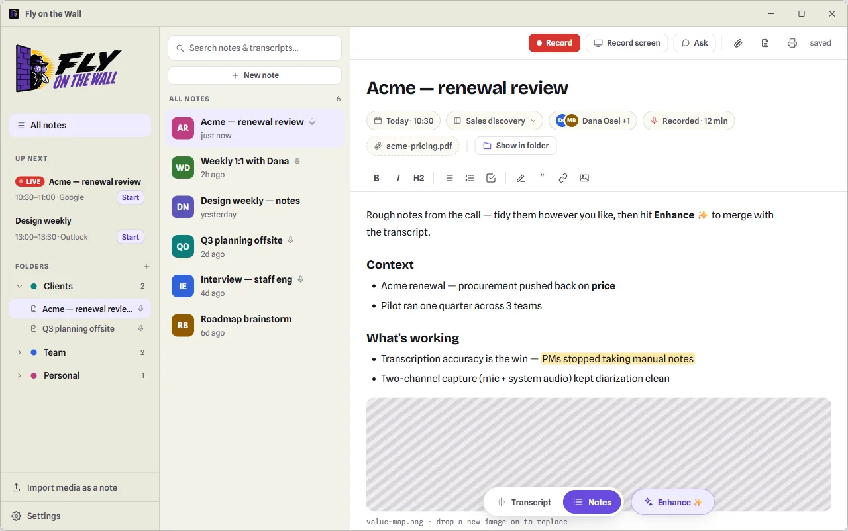Image resolution: width=848 pixels, height=531 pixels.
Task: Add a new folder with plus icon
Action: click(146, 266)
